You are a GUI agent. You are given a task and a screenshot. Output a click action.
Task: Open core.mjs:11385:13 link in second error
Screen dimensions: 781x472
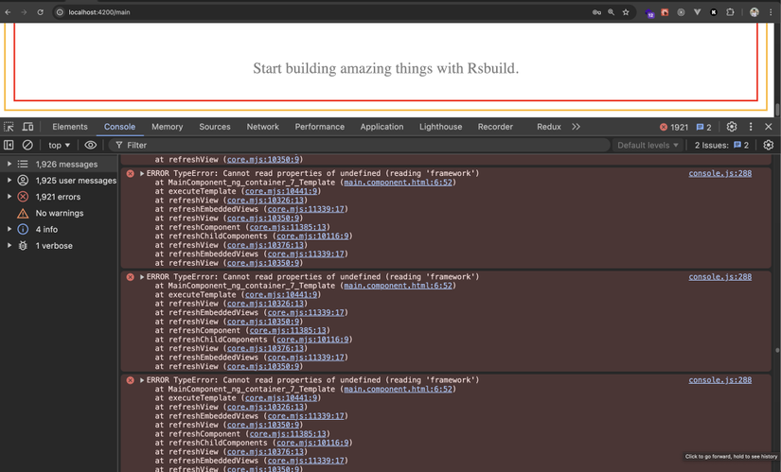click(288, 331)
